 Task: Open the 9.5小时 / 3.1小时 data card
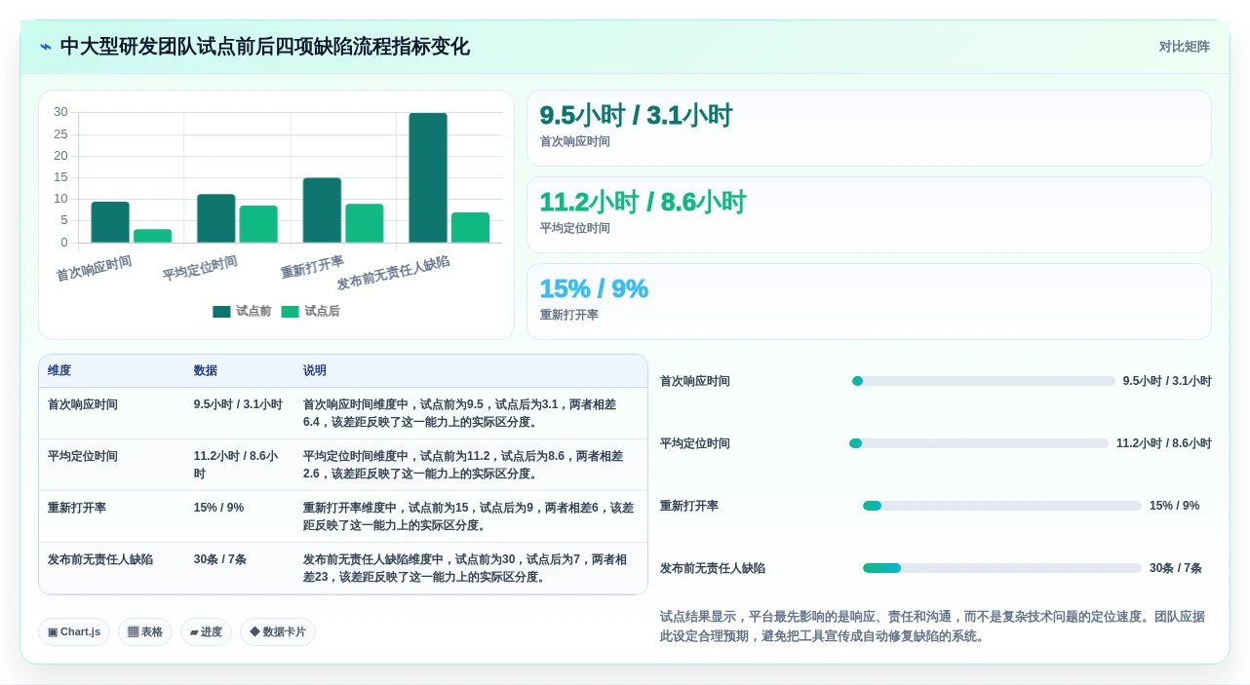coord(869,128)
